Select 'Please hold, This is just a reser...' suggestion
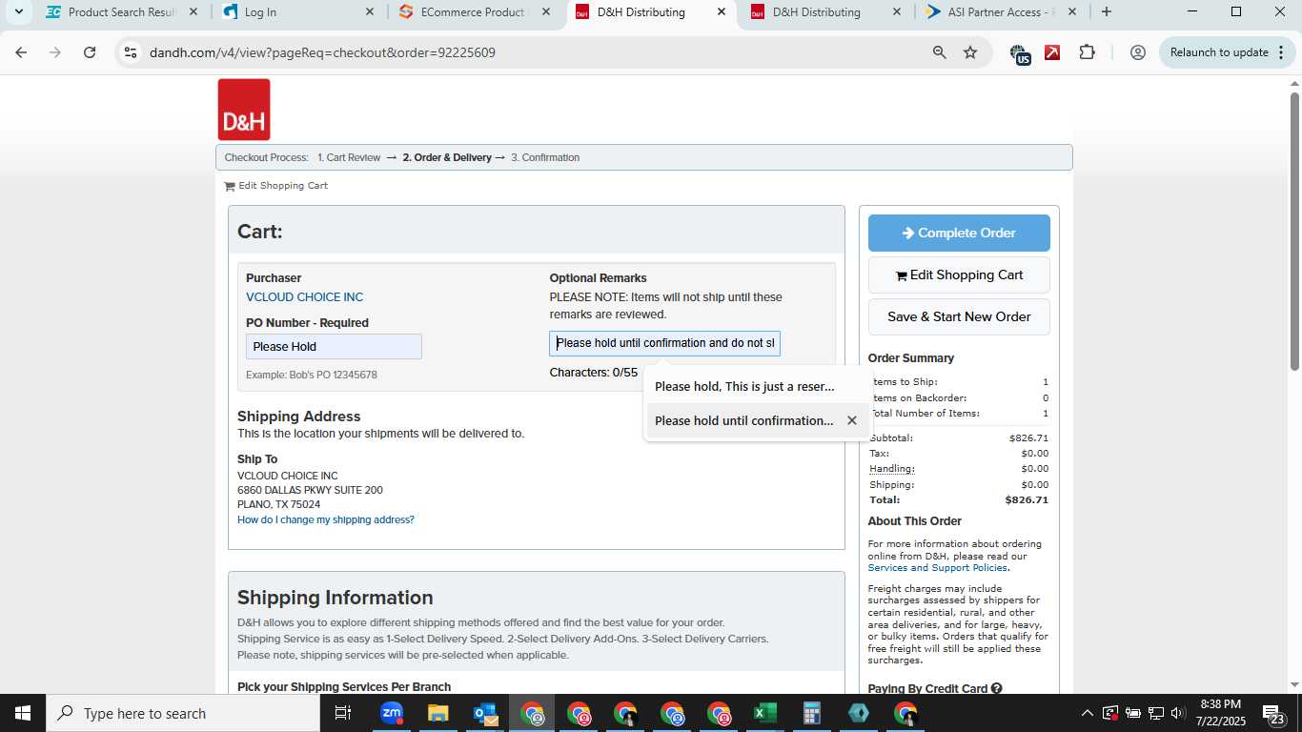Screen dimensions: 1302x732 point(758,386)
